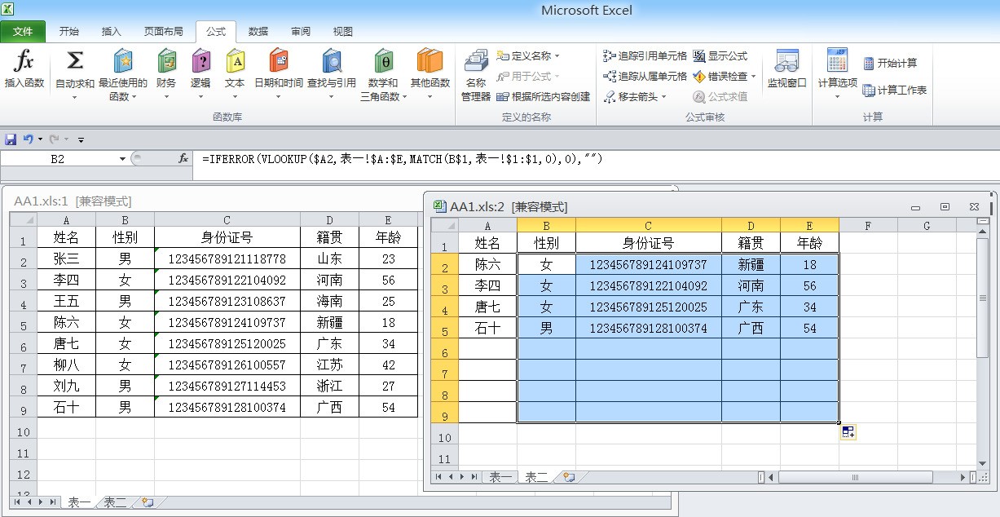
Task: Select the 表二 sheet tab in AA1.xls:1 window
Action: click(x=115, y=502)
